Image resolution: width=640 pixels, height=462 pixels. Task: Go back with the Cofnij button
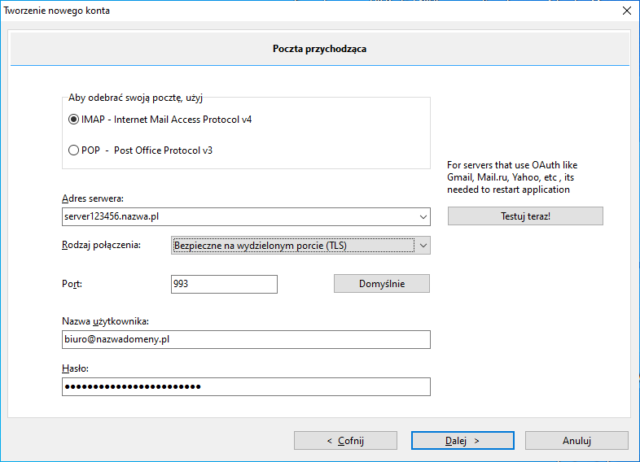tap(345, 441)
